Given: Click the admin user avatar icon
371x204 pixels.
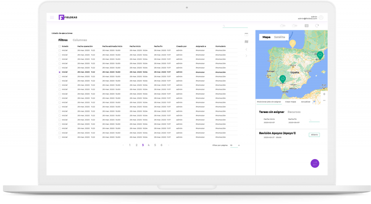Looking at the screenshot, I should coord(321,17).
